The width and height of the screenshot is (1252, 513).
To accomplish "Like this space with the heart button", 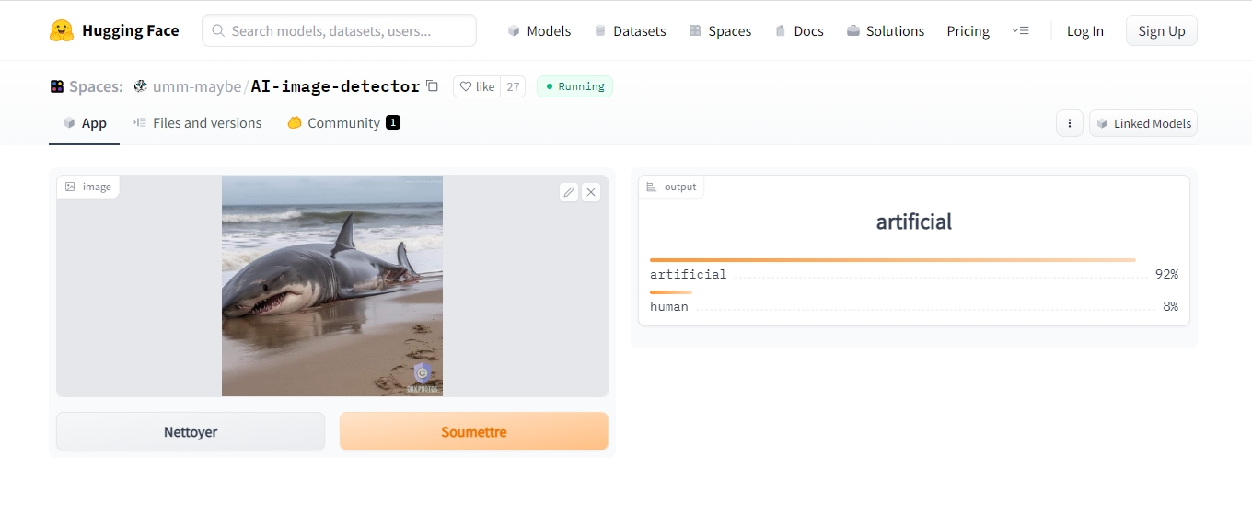I will (477, 86).
